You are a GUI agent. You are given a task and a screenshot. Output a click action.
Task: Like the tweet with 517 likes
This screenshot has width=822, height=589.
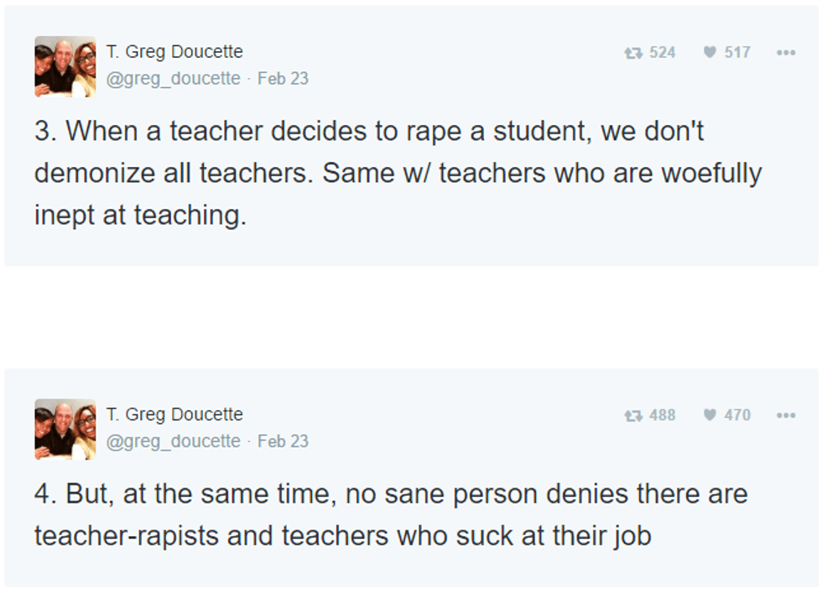(710, 53)
